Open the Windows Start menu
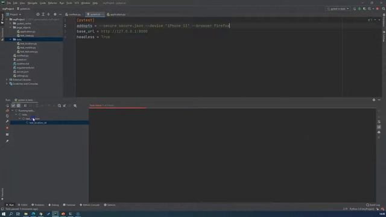The width and height of the screenshot is (386, 217). (4, 214)
